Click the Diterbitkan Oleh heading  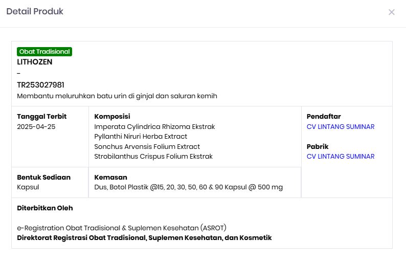(x=45, y=208)
